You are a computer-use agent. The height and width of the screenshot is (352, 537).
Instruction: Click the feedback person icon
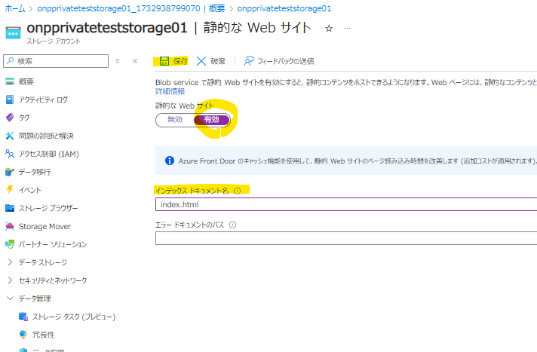click(x=249, y=61)
